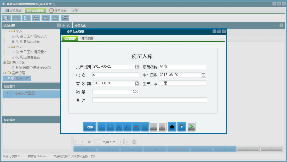Click the green run arrow in the dialog
Viewport: 287px width, 162px height.
coord(191,126)
